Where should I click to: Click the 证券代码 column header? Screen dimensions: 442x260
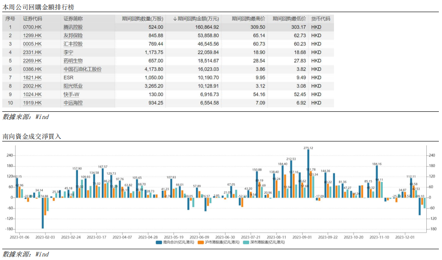click(32, 18)
